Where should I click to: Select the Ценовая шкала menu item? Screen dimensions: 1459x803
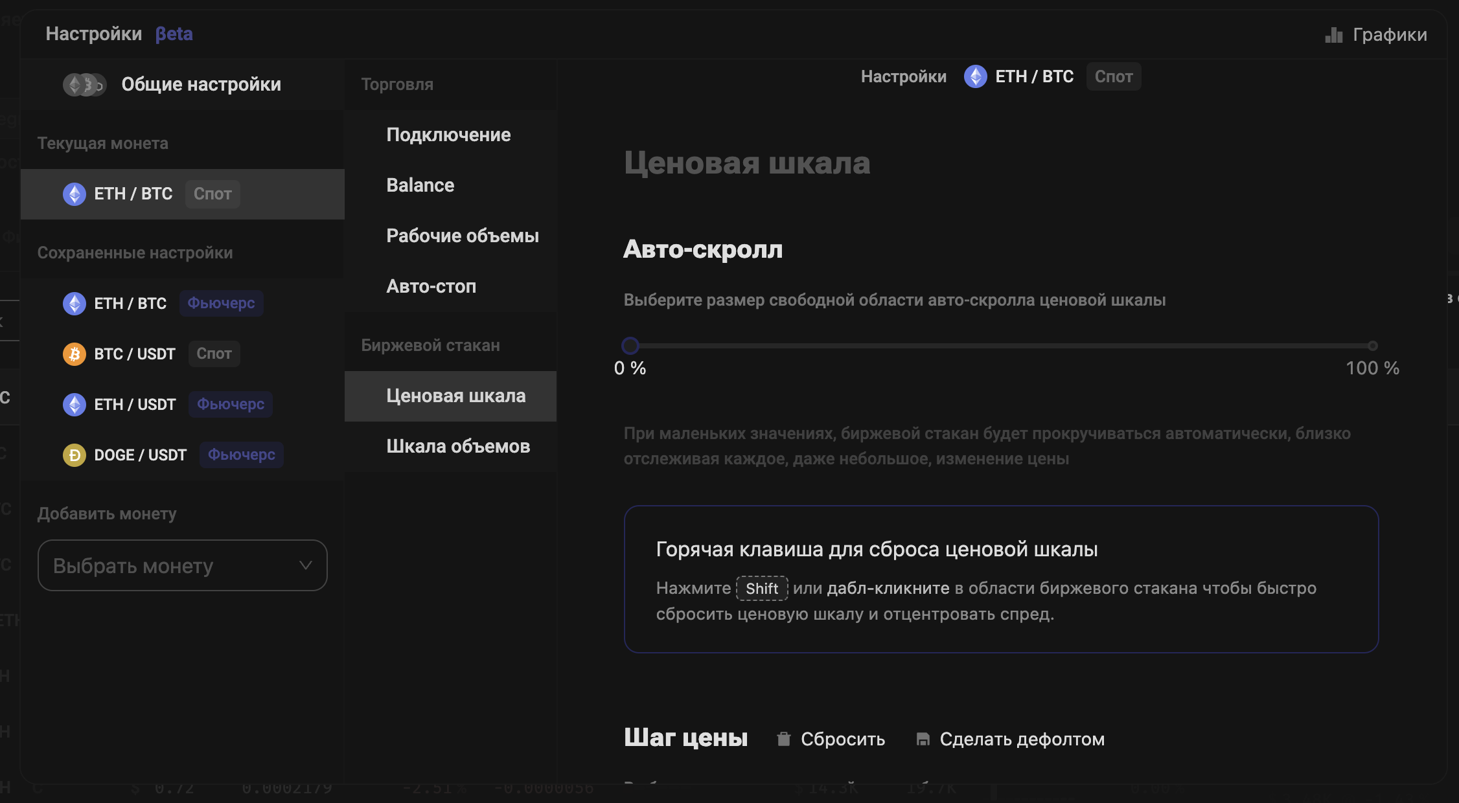450,396
